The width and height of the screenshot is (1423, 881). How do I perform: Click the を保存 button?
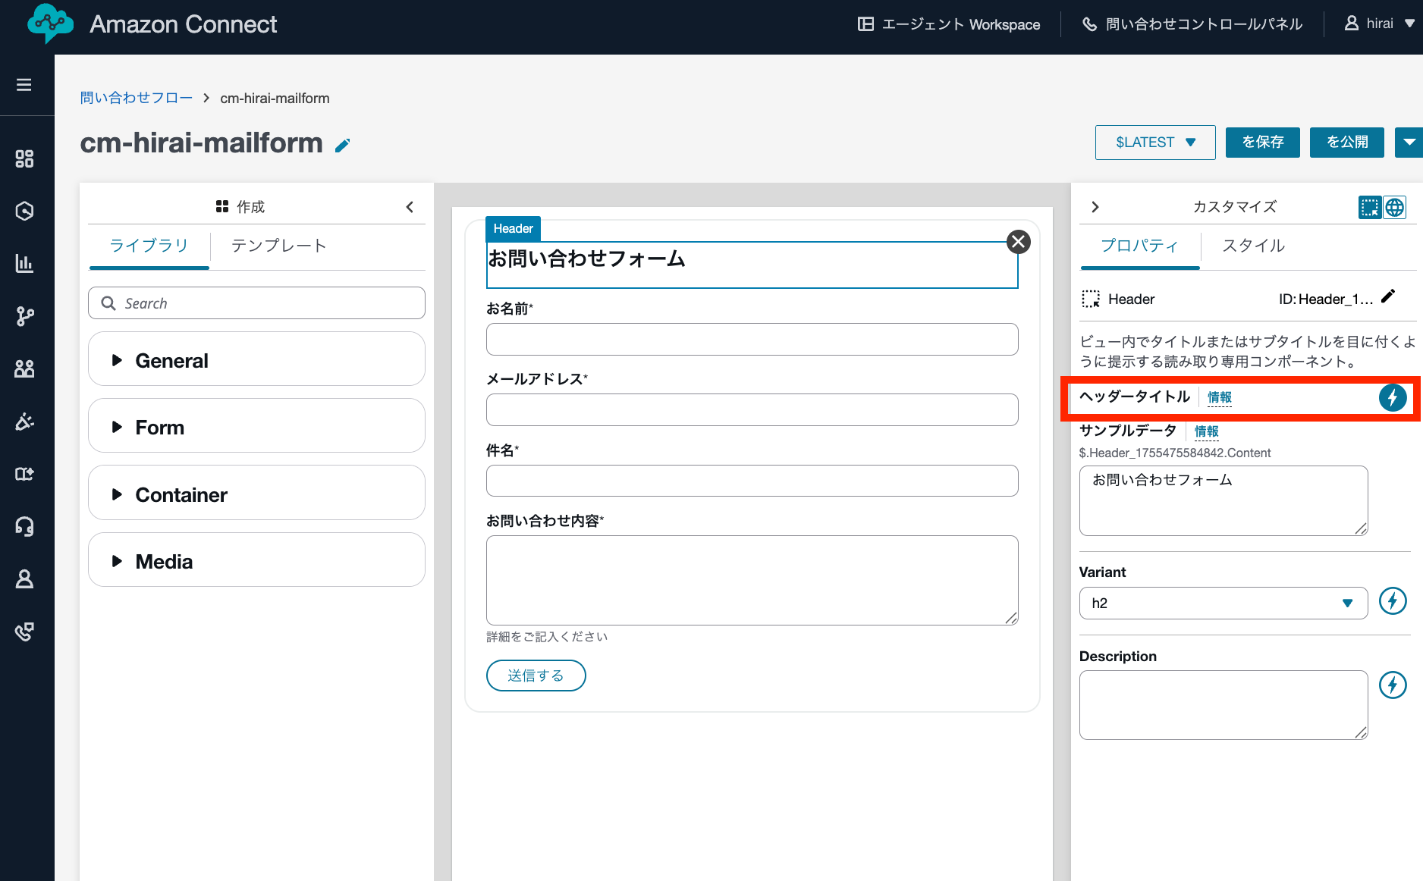[x=1262, y=143]
